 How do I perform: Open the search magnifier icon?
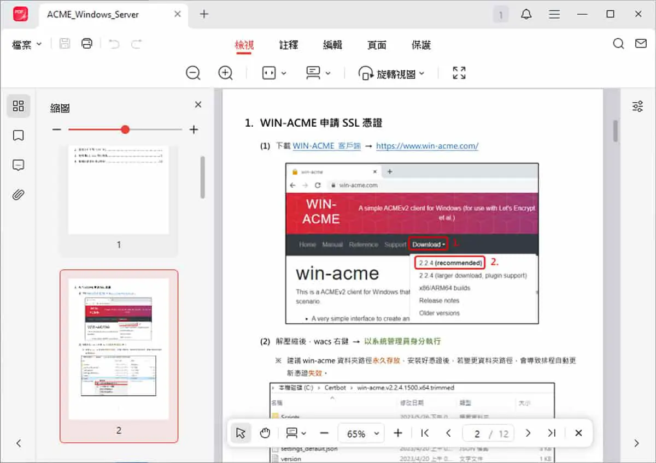[x=618, y=44]
